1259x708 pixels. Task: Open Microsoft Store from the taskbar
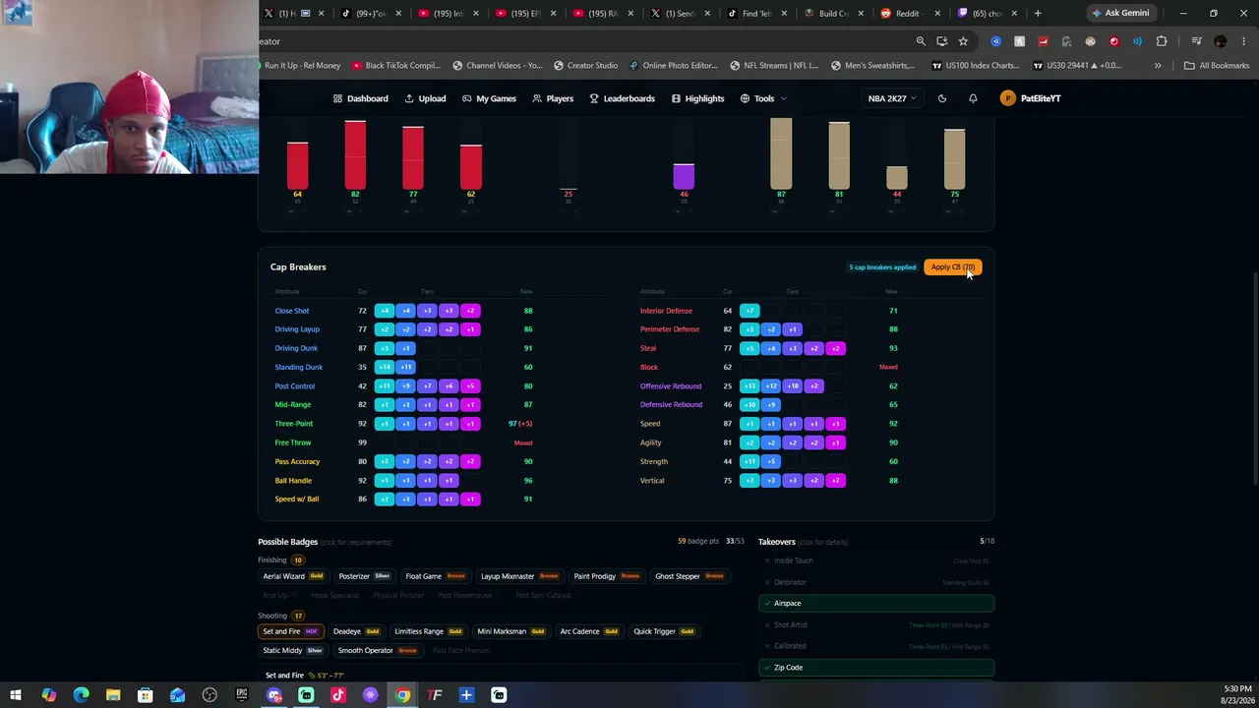point(145,695)
